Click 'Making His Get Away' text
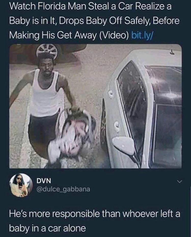 (x=53, y=35)
